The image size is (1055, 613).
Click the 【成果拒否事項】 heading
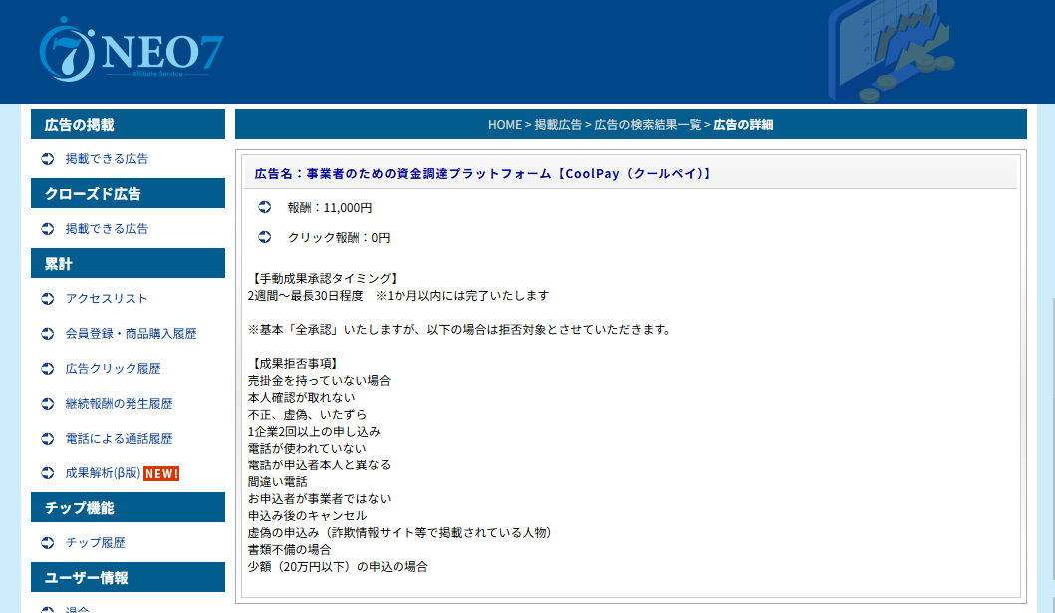[295, 364]
